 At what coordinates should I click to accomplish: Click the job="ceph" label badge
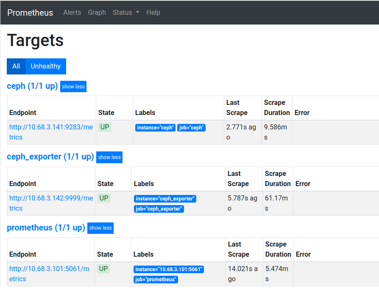pos(192,128)
